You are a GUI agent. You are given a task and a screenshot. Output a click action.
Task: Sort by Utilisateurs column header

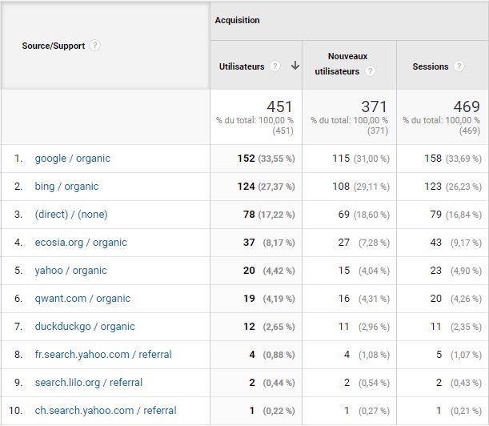242,66
